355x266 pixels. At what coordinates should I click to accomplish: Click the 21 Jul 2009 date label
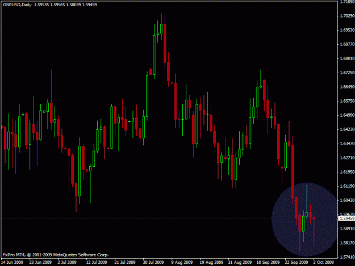tap(125, 262)
